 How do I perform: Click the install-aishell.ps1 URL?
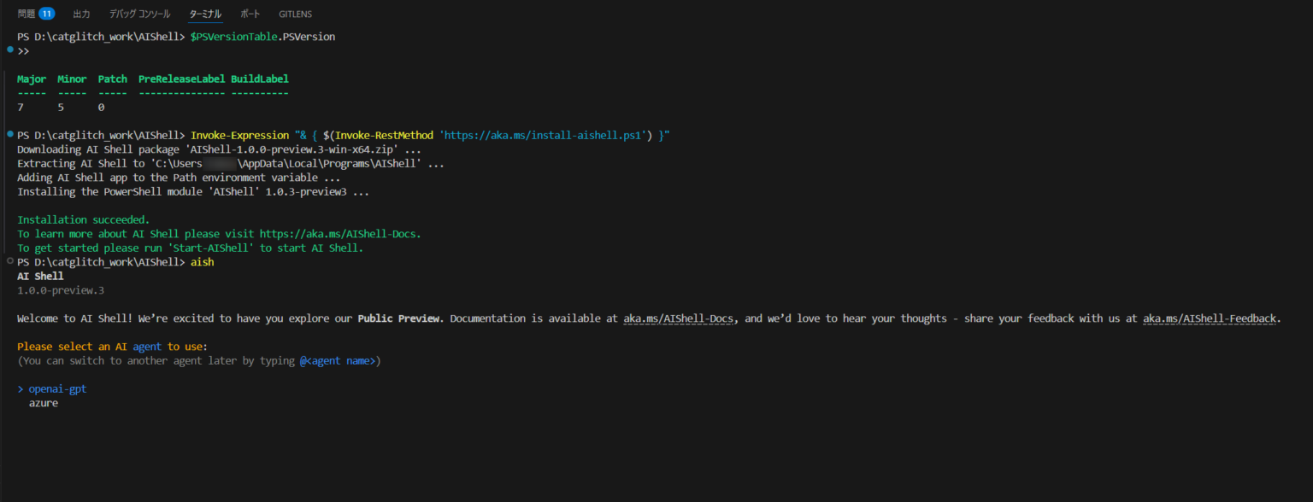[543, 134]
